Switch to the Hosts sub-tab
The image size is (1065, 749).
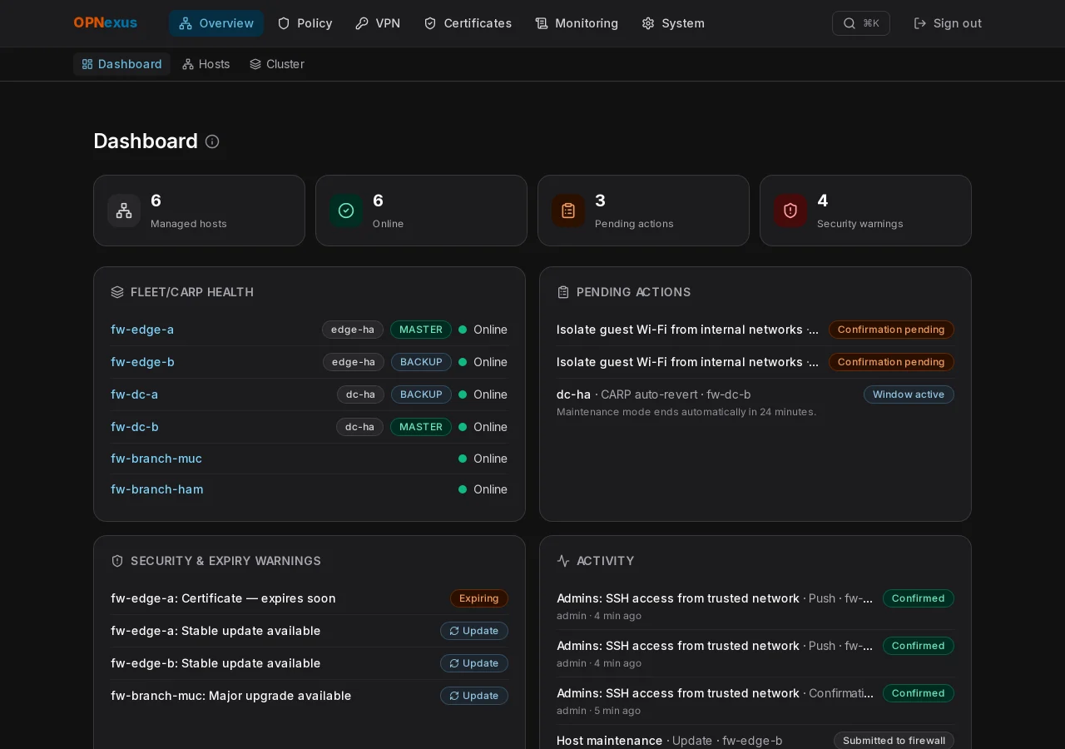coord(206,64)
